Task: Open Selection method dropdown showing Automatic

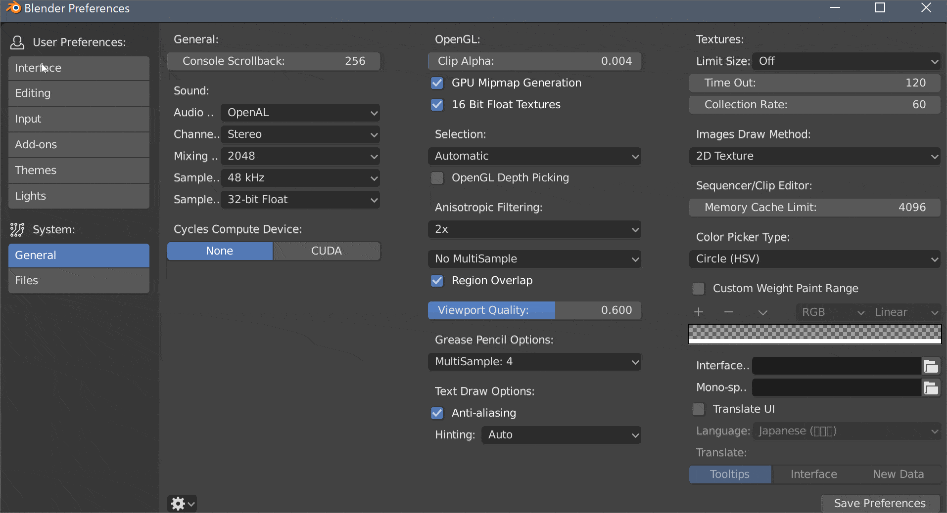Action: (534, 156)
